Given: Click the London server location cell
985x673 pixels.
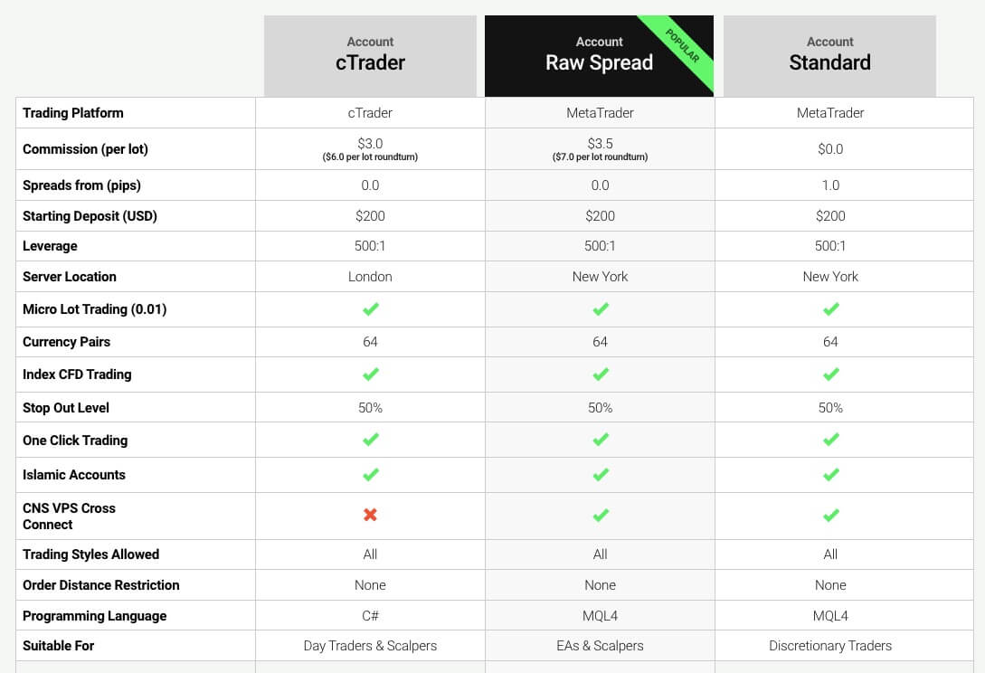Looking at the screenshot, I should [x=370, y=277].
